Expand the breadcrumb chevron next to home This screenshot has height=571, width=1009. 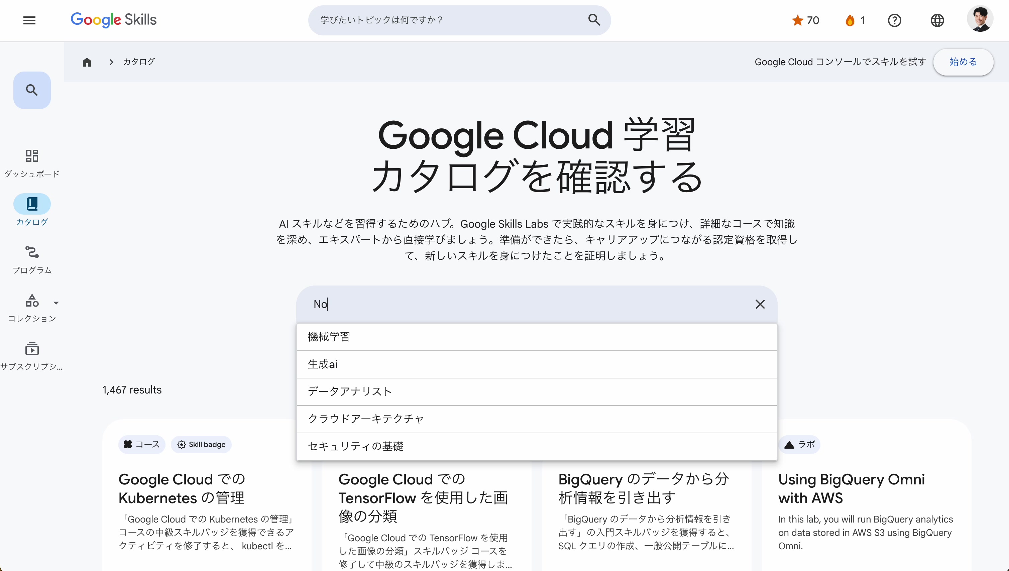tap(111, 62)
